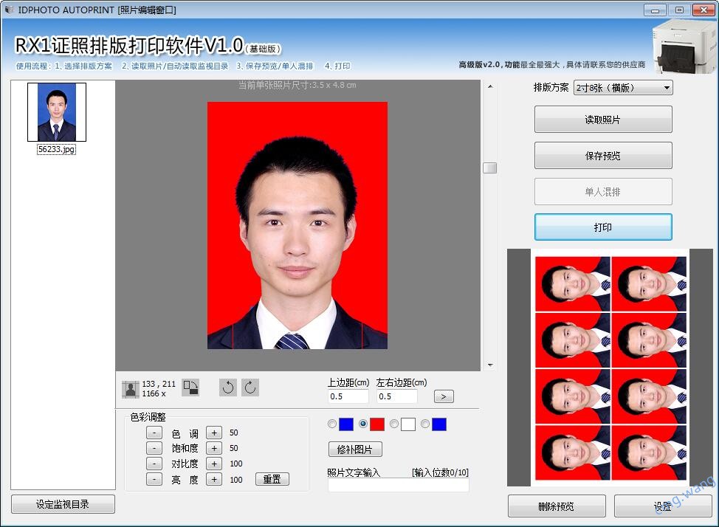Increase 色调 with its plus button
Image resolution: width=719 pixels, height=527 pixels.
213,433
